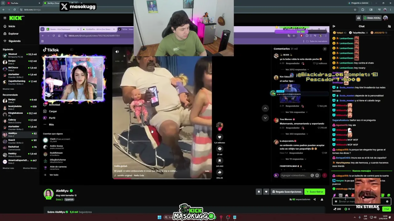Share the AleMiyu stream
The height and width of the screenshot is (221, 394).
(x=315, y=200)
